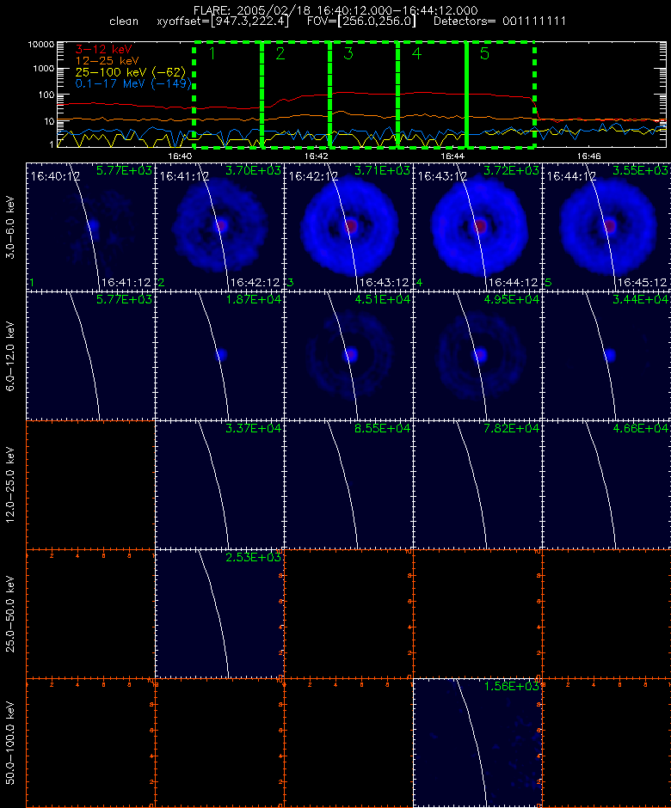Choose interval 5 box in the light curve

(x=501, y=95)
